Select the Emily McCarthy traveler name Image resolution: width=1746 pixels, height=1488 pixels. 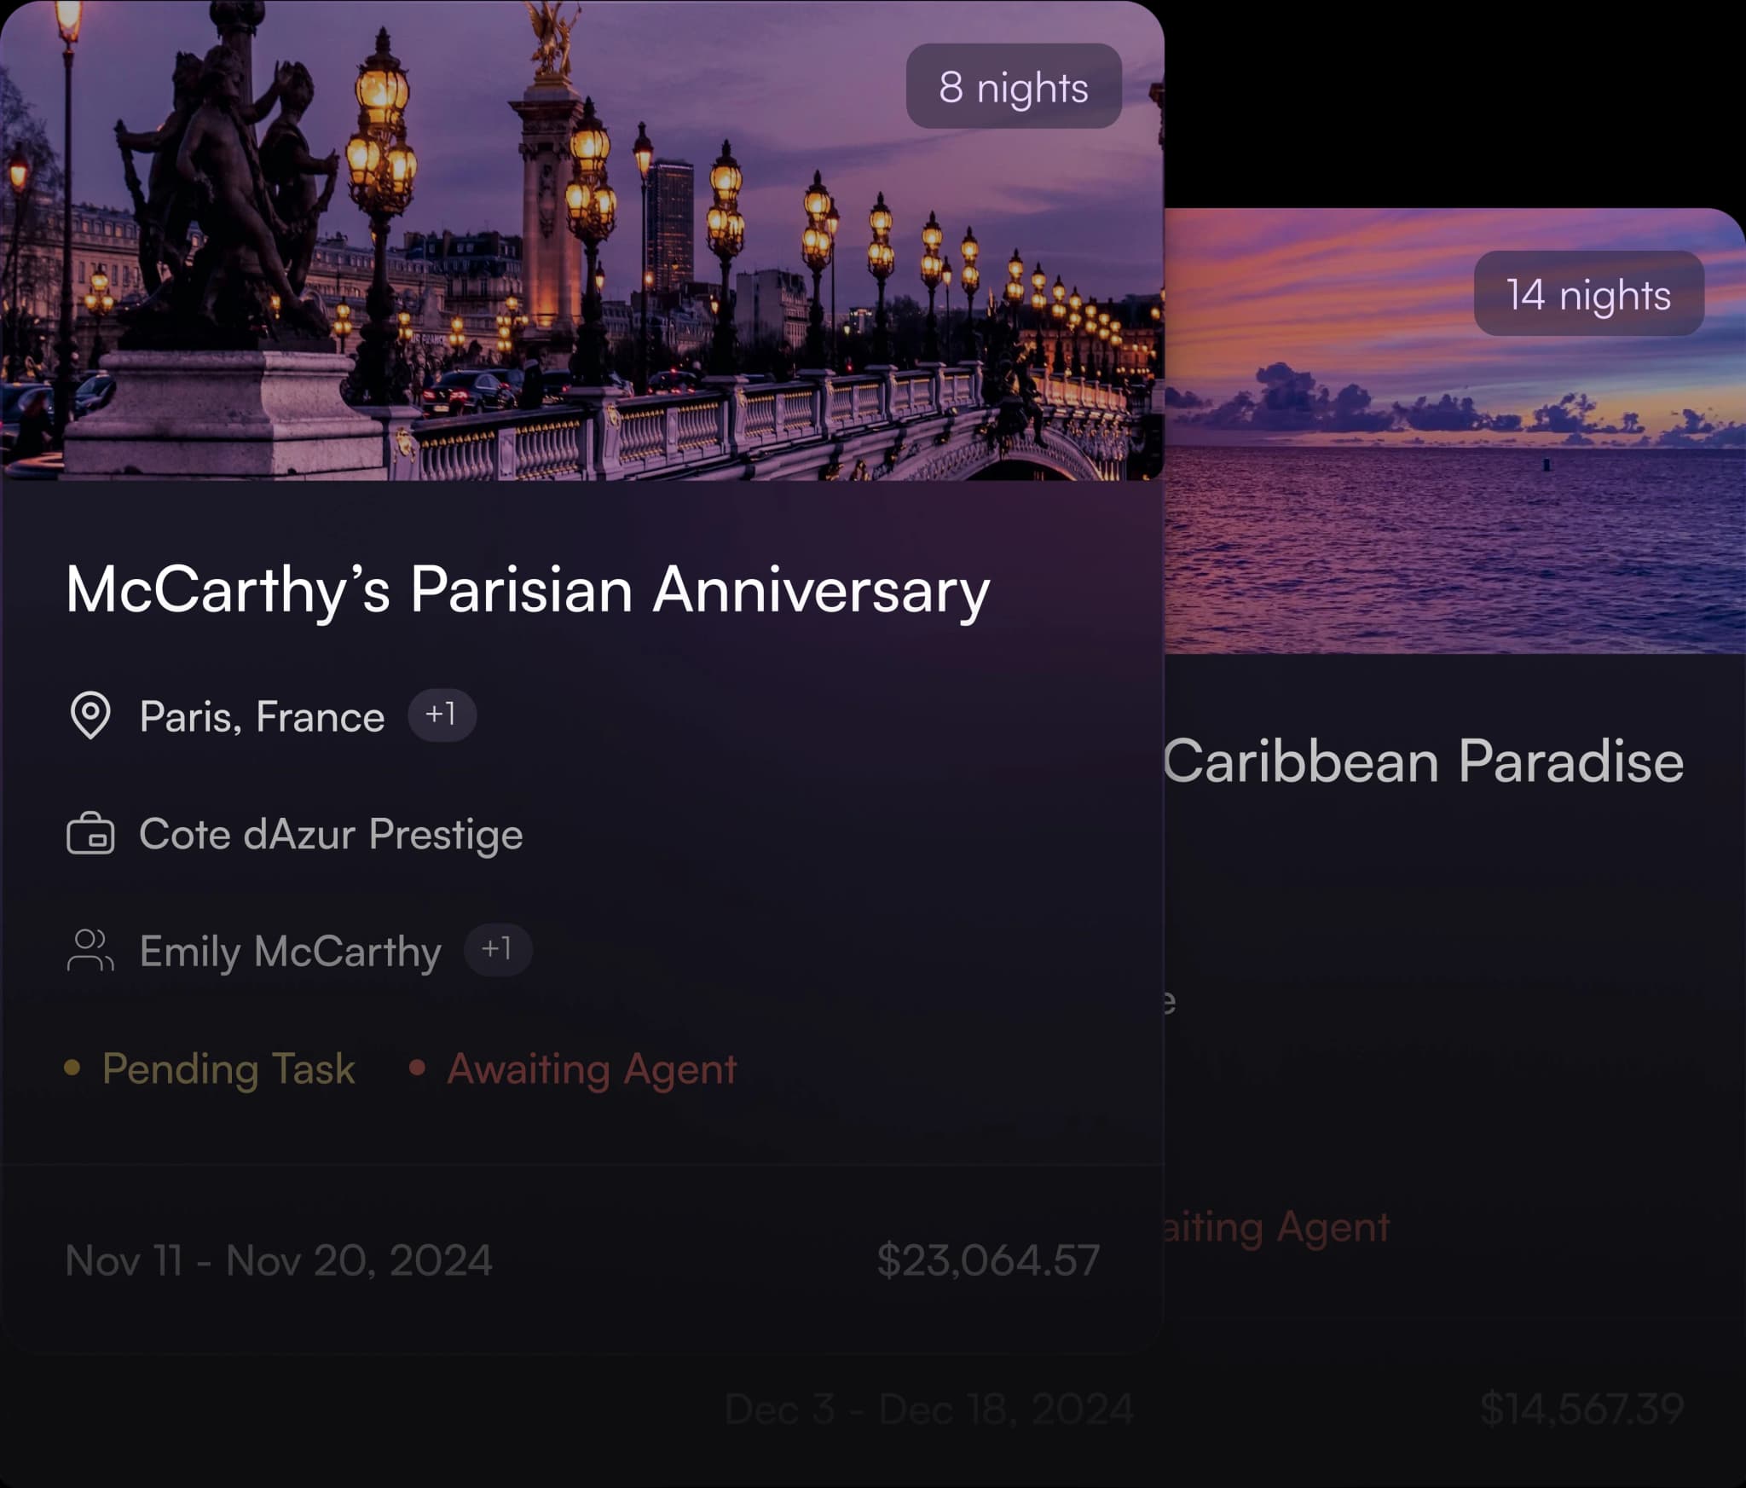tap(290, 952)
